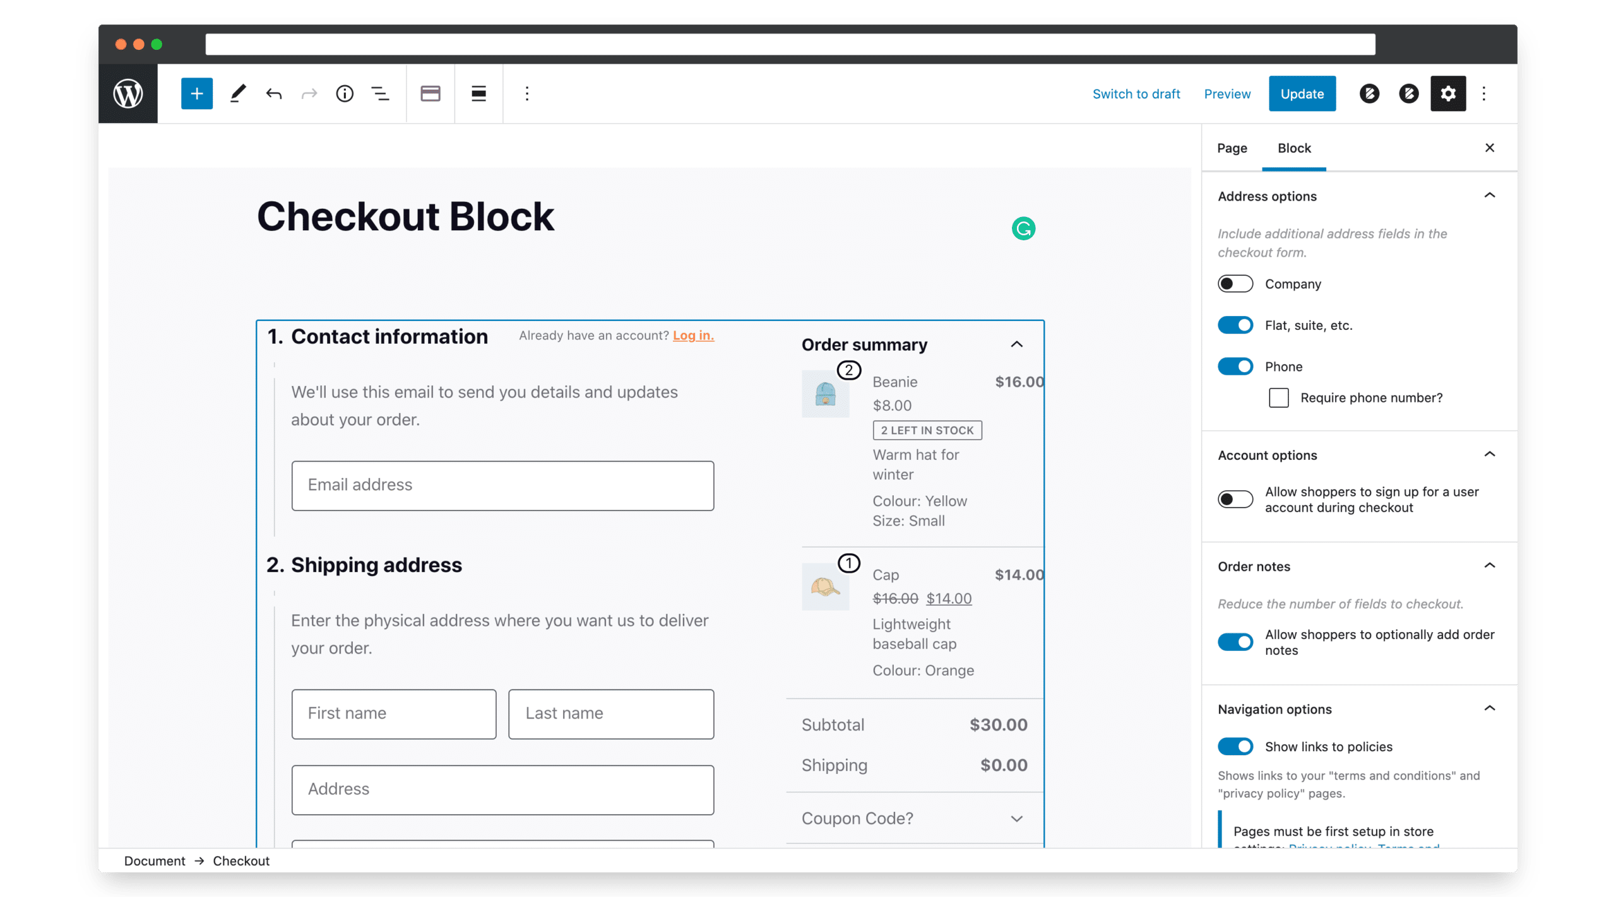Click the WordPress logo icon
This screenshot has width=1616, height=897.
[x=128, y=93]
